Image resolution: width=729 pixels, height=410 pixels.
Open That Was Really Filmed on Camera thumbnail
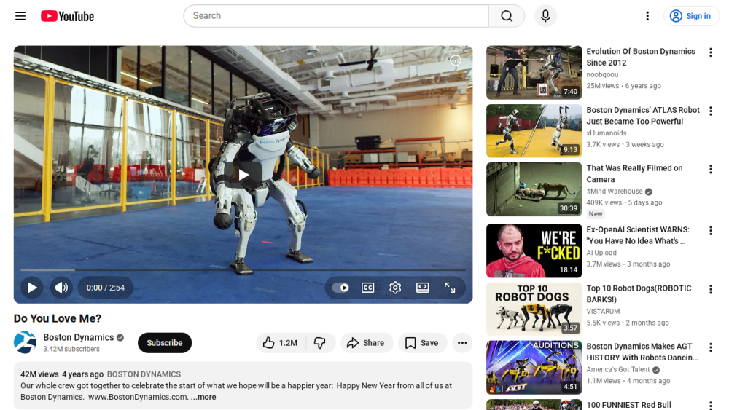click(534, 189)
